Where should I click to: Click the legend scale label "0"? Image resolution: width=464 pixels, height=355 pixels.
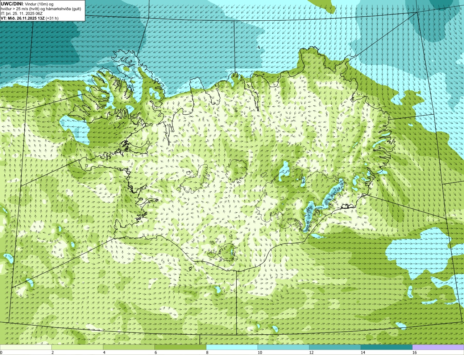point(1,352)
